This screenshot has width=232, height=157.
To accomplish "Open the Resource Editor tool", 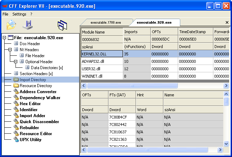I will pos(36,134).
